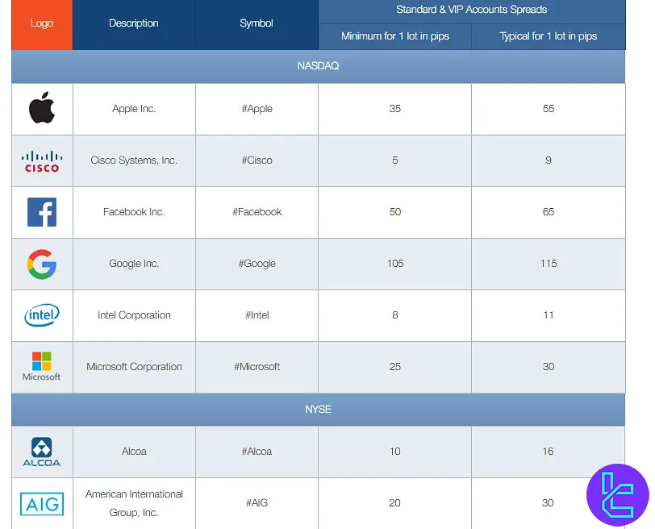
Task: Click the Intel logo icon
Action: click(41, 314)
